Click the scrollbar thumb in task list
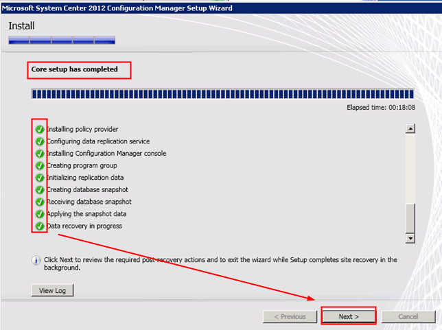Screen dimensions: 442x330 click(x=410, y=218)
